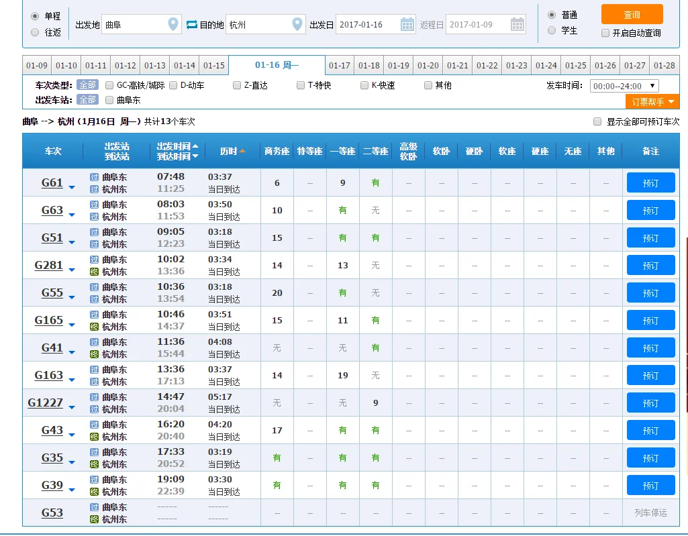Click 预订 button for train G51
This screenshot has height=536, width=688.
[650, 238]
